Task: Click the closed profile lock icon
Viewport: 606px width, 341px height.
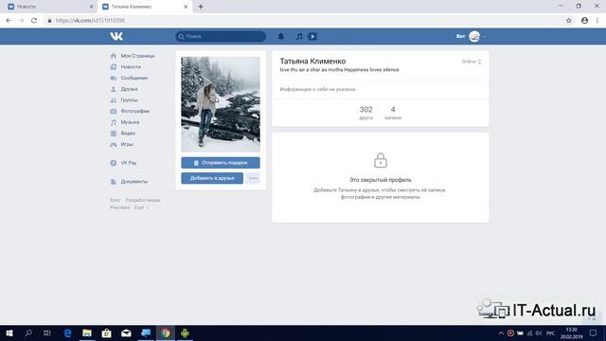Action: click(x=381, y=160)
